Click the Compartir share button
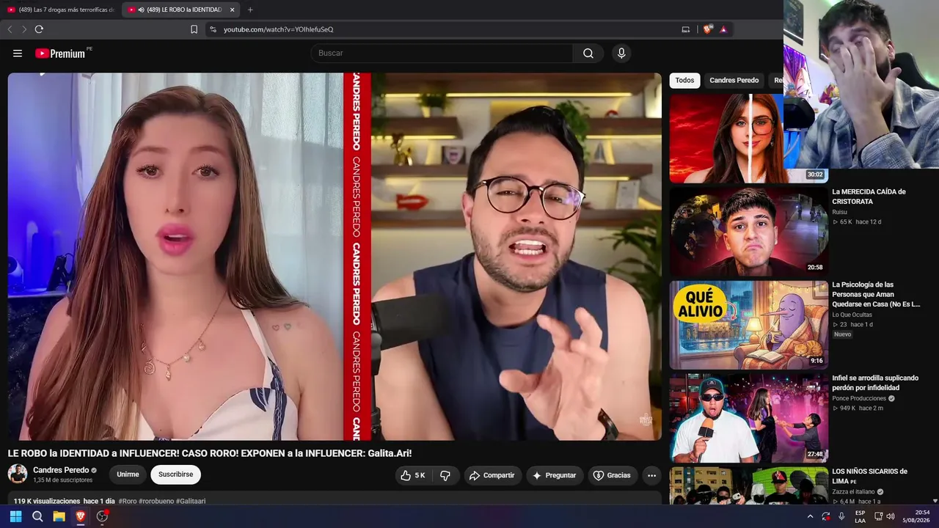 (492, 475)
